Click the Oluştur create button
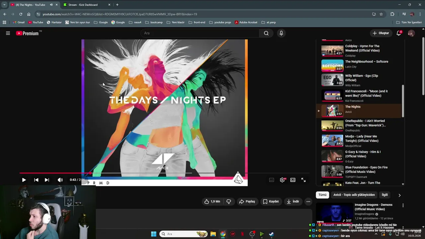 coord(381,33)
